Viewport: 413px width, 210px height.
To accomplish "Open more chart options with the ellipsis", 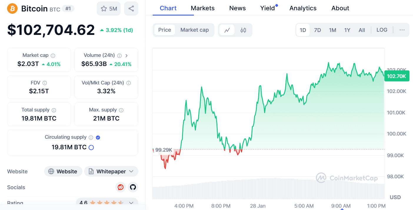I will 402,30.
